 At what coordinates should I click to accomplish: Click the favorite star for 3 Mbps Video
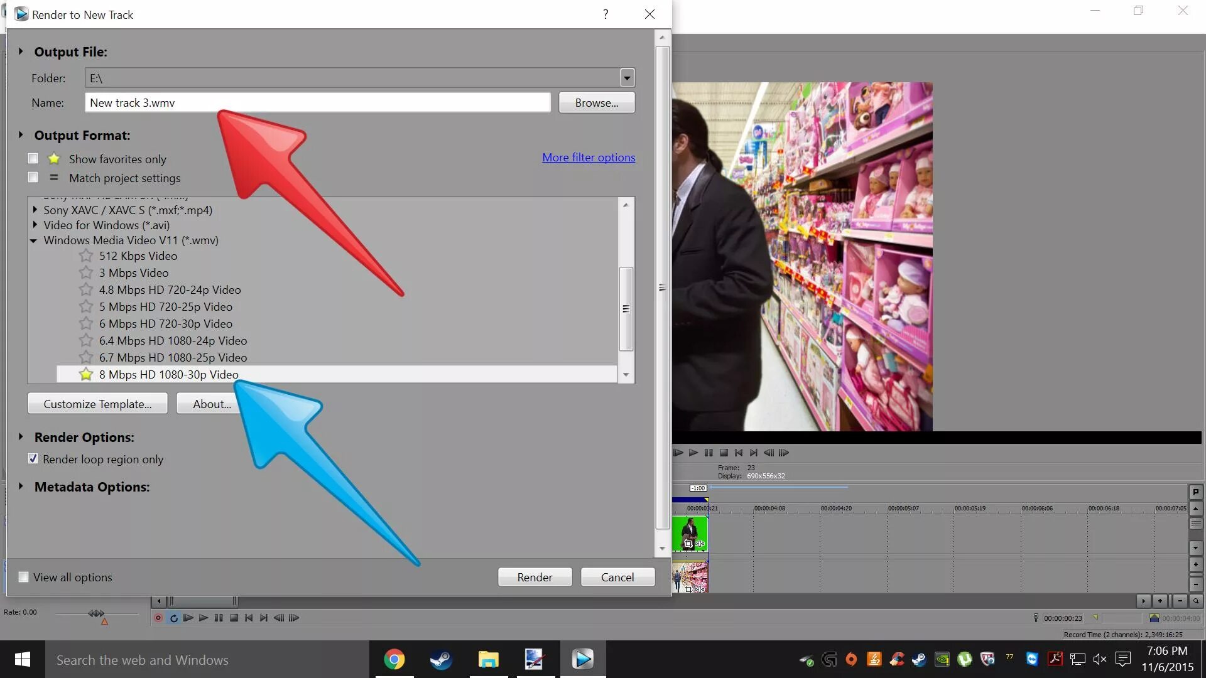(x=86, y=273)
